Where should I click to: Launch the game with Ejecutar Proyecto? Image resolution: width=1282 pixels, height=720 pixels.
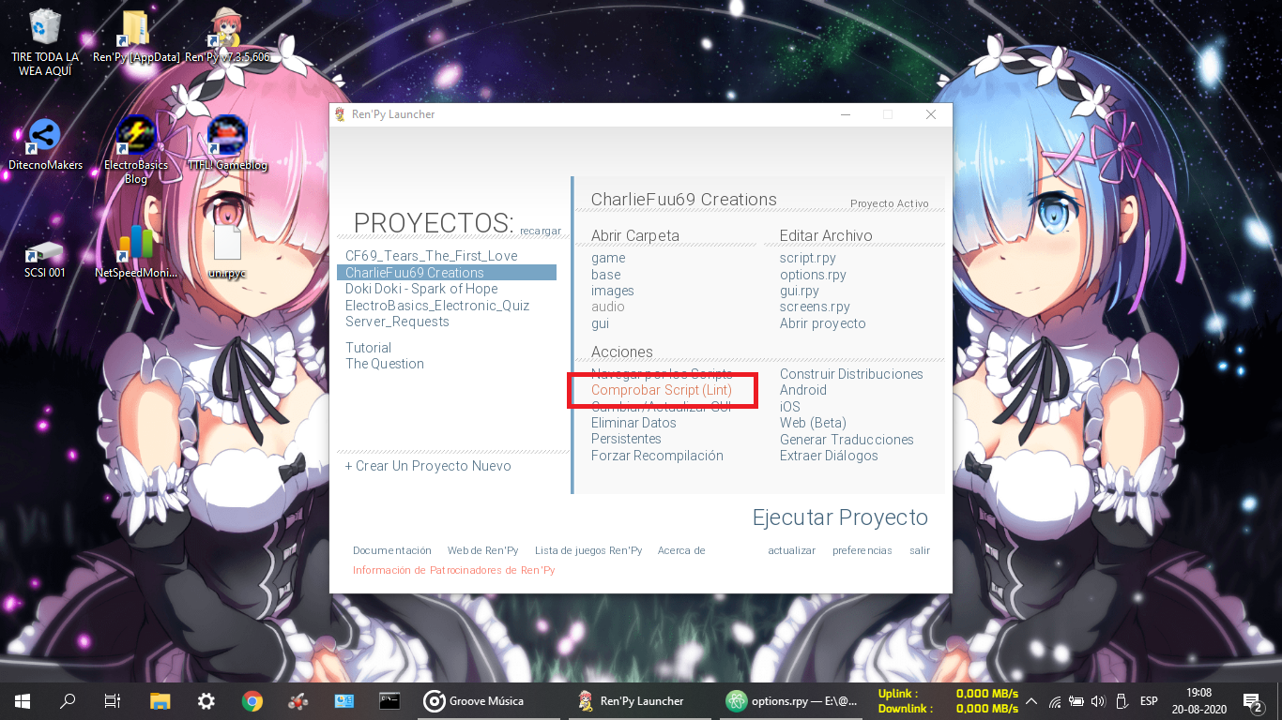pos(840,517)
